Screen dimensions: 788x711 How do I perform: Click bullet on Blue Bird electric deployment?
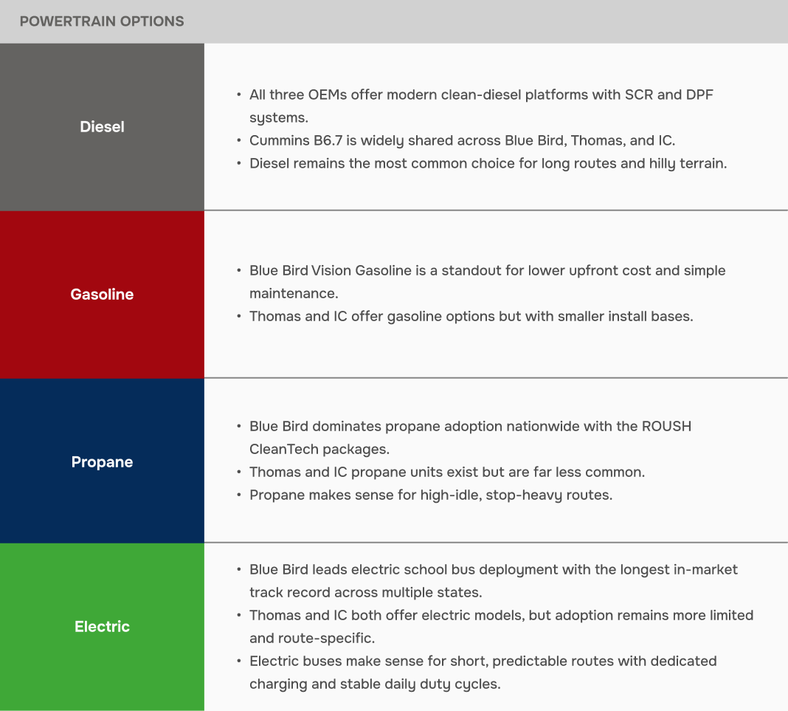pos(494,581)
